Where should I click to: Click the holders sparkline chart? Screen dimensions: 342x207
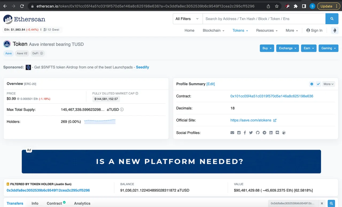tap(100, 121)
